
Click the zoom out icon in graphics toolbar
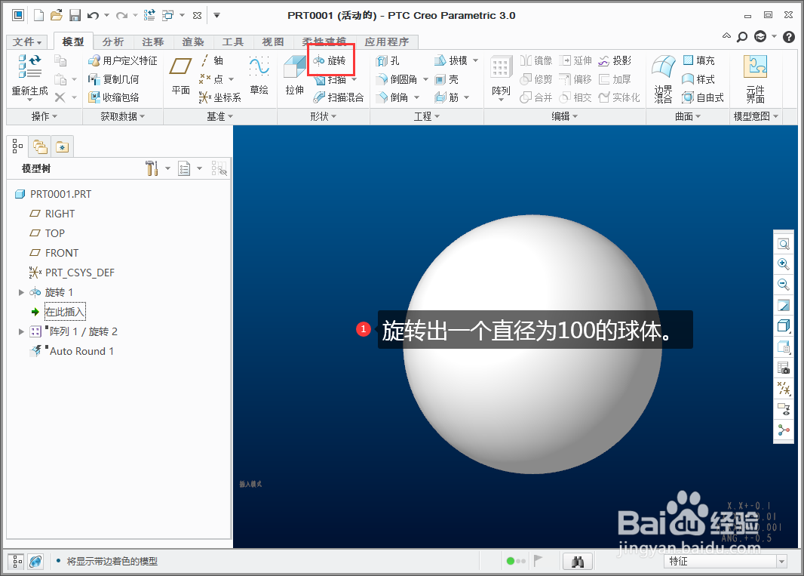coord(783,284)
